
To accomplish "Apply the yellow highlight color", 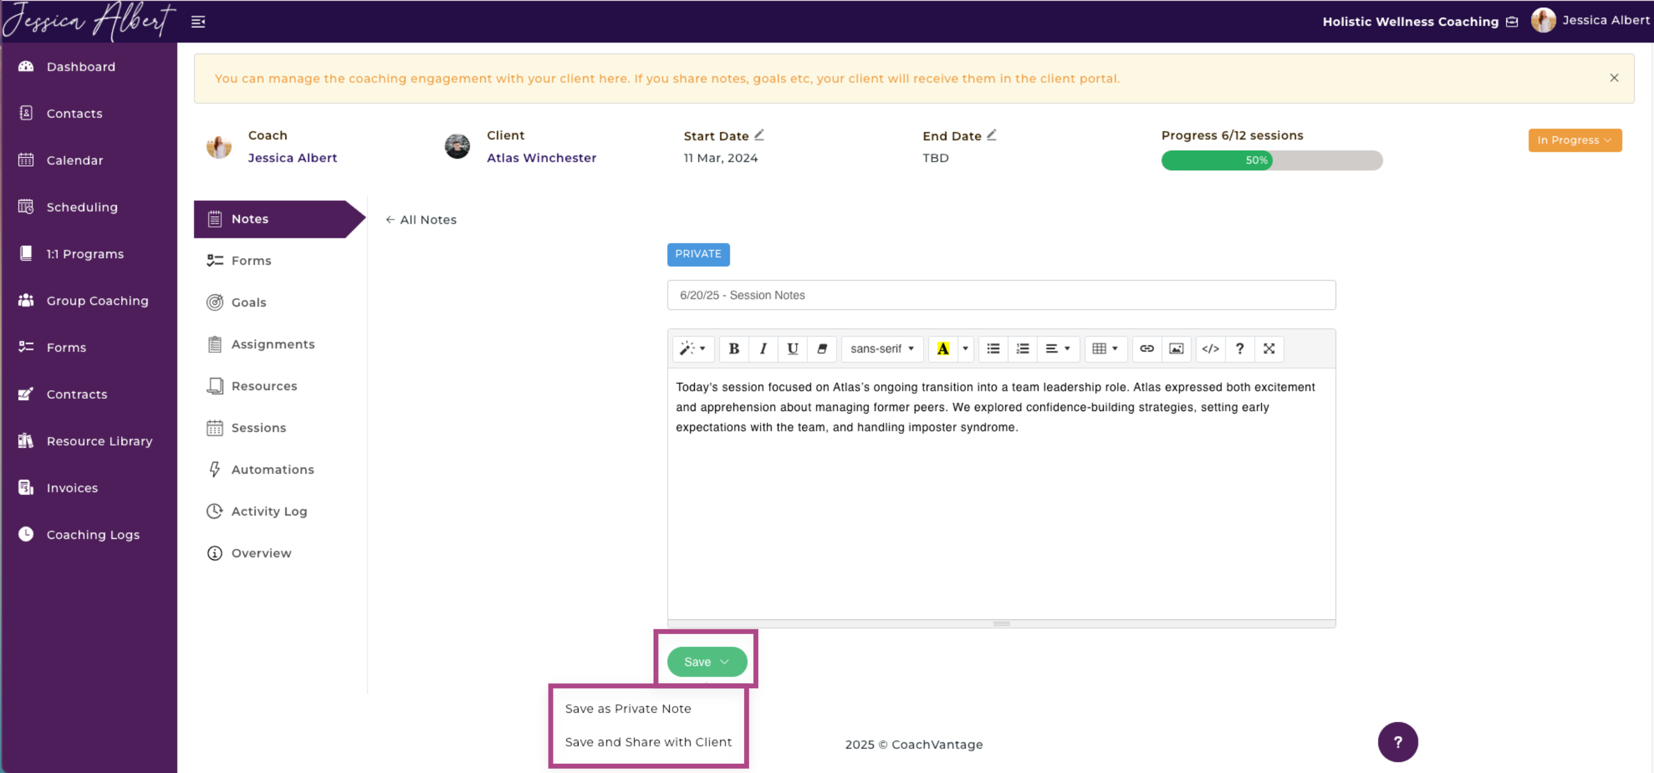I will pyautogui.click(x=943, y=349).
